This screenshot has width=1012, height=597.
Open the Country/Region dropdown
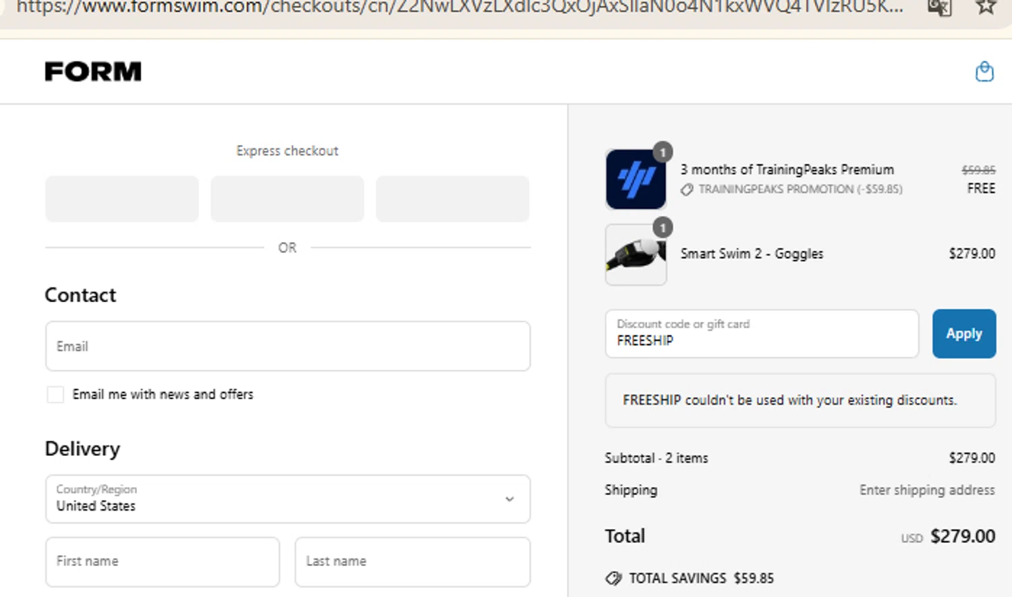pos(287,499)
